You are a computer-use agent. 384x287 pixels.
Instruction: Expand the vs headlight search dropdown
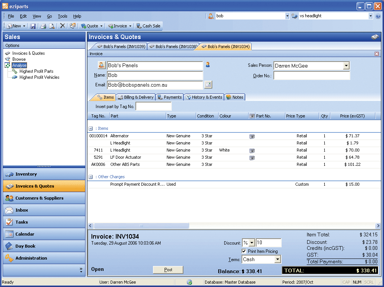370,16
